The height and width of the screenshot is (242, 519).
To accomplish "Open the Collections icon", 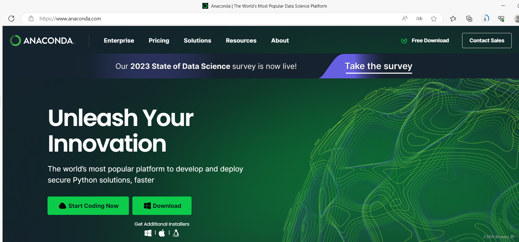I will 469,19.
